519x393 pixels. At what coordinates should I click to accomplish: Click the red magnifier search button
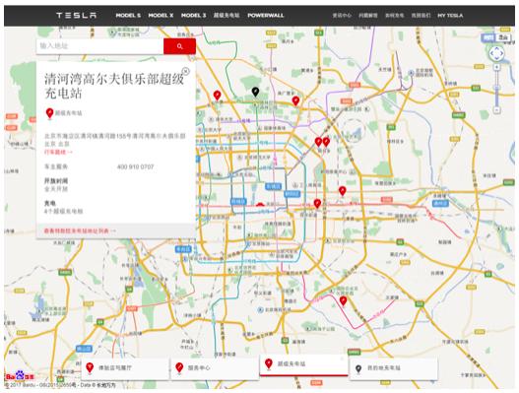tap(180, 46)
